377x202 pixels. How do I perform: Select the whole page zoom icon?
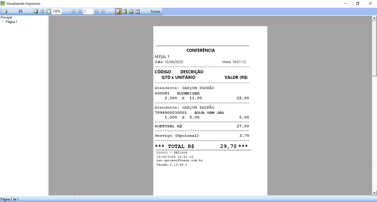(x=35, y=11)
